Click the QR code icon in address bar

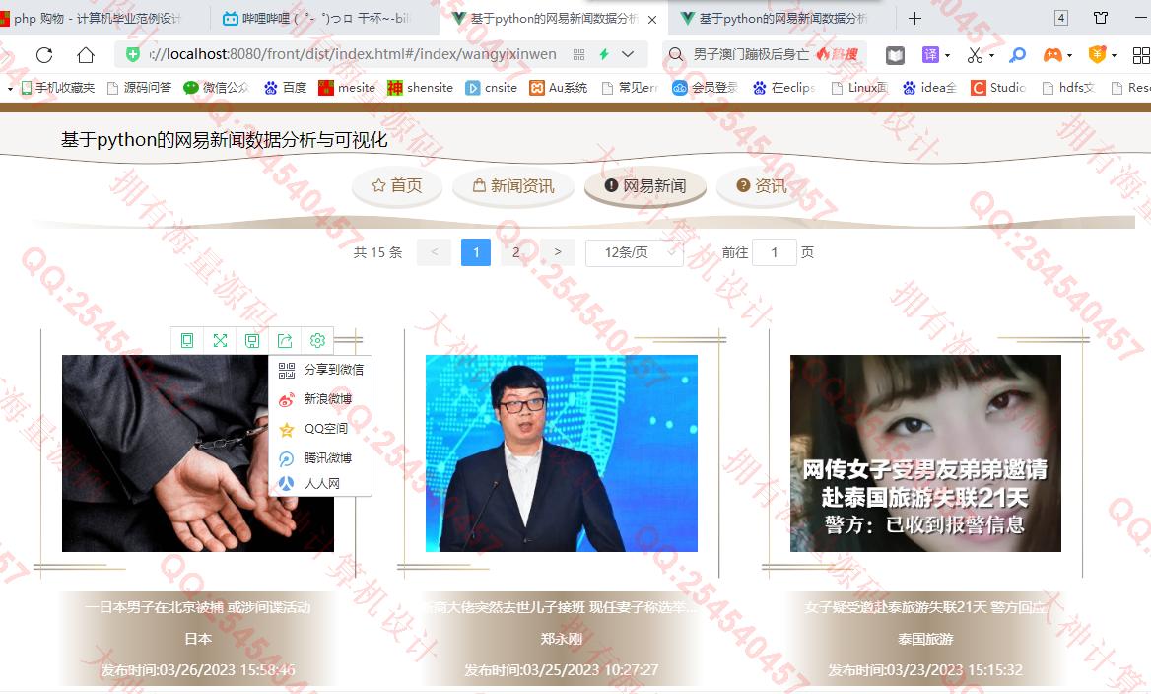579,54
